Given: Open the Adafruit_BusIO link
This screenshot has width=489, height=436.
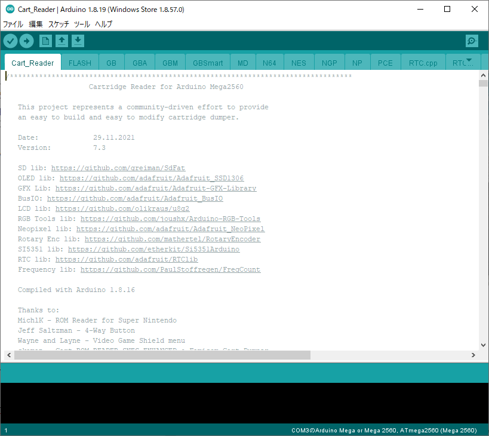Looking at the screenshot, I should (x=135, y=198).
